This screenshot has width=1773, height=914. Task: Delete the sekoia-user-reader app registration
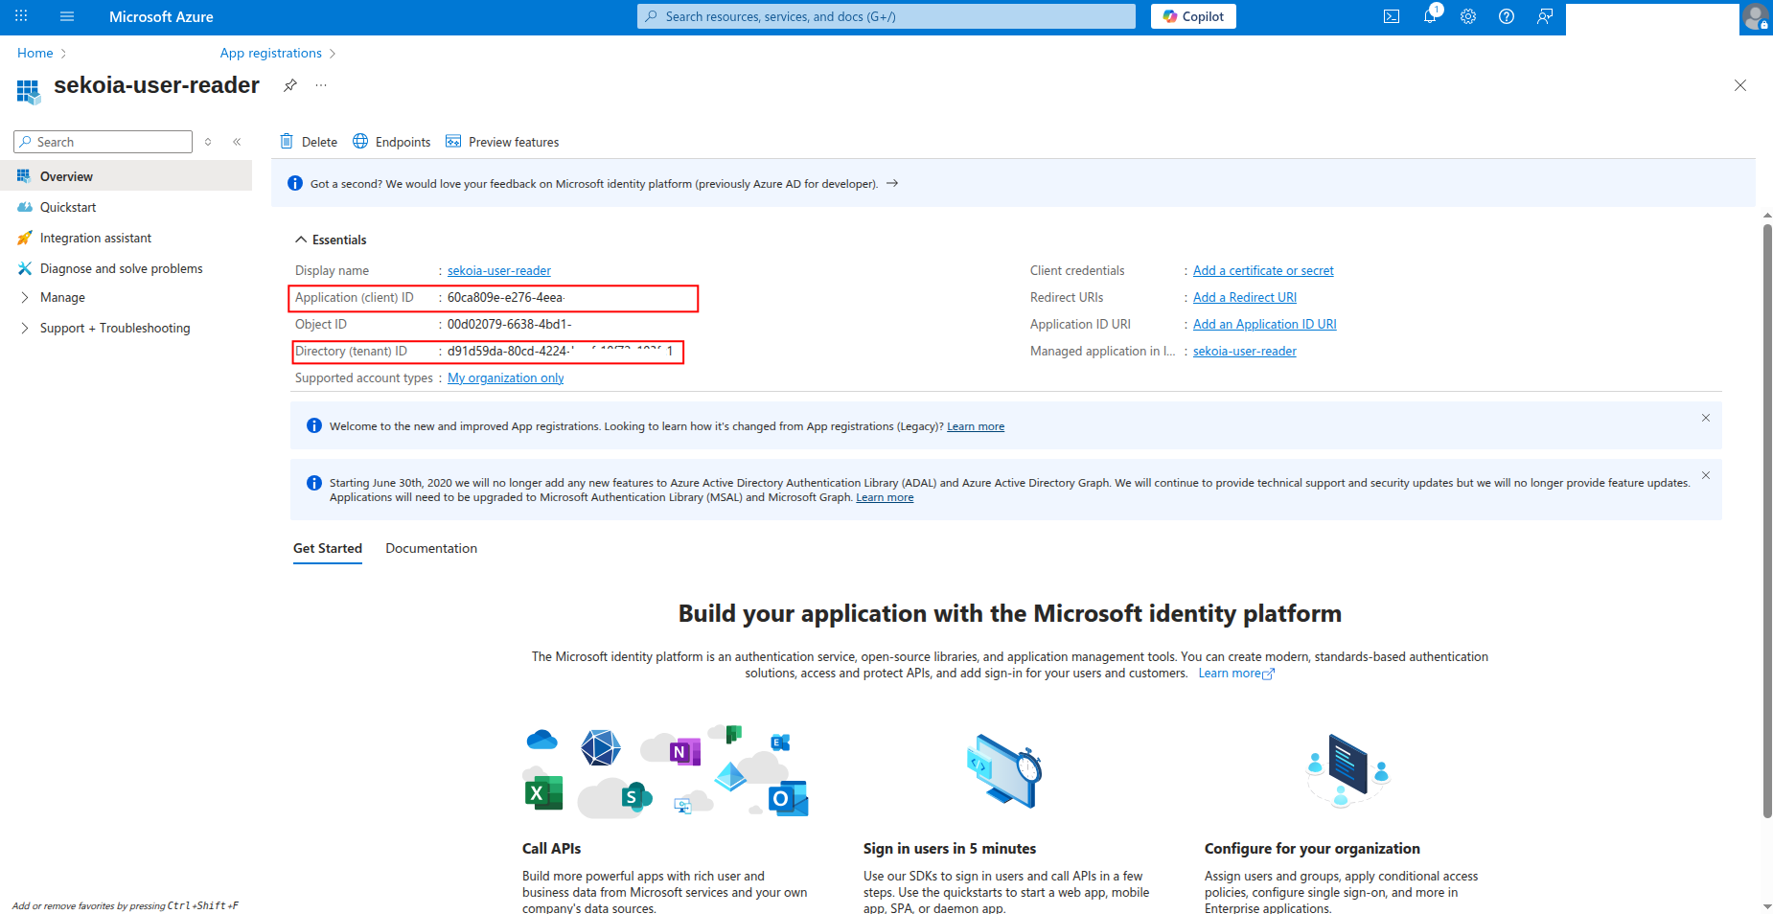pyautogui.click(x=309, y=141)
